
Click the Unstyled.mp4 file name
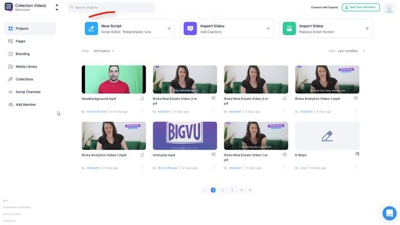(164, 155)
